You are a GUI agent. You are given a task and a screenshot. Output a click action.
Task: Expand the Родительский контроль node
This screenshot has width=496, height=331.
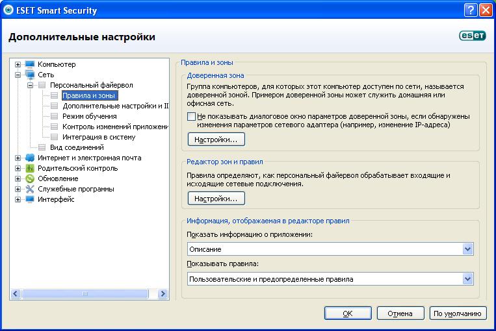point(18,168)
